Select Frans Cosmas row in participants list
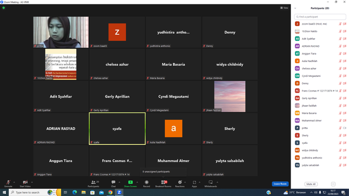Image resolution: width=349 pixels, height=196 pixels. tap(320, 91)
